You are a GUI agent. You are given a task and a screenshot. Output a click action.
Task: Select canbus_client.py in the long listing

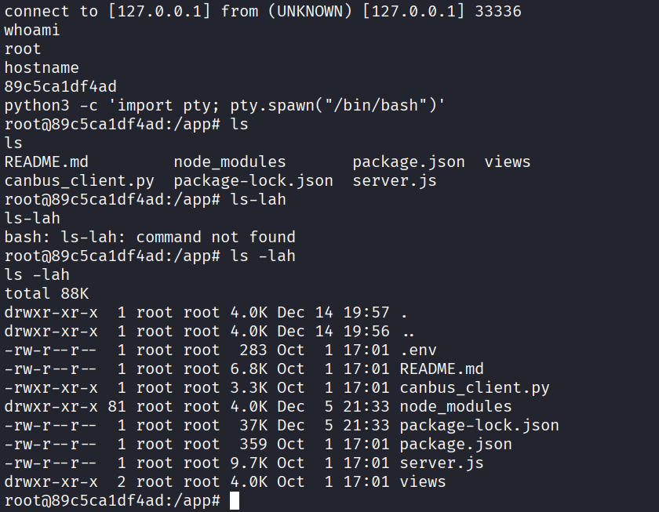(474, 387)
